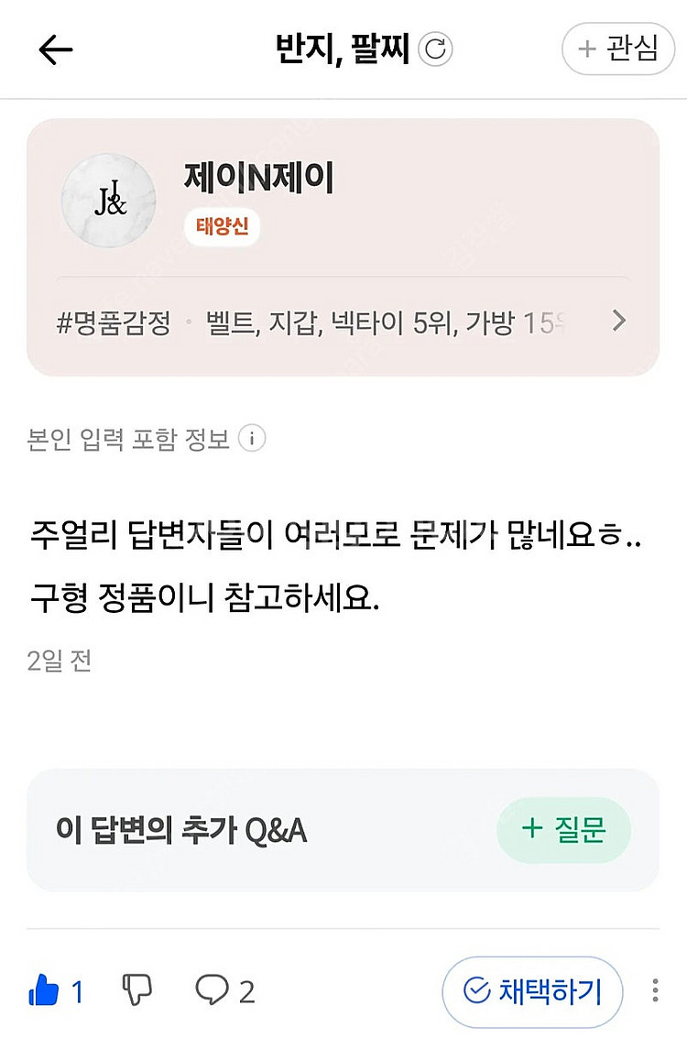The height and width of the screenshot is (1049, 687).
Task: Open comments via the speech bubble icon
Action: pyautogui.click(x=213, y=991)
